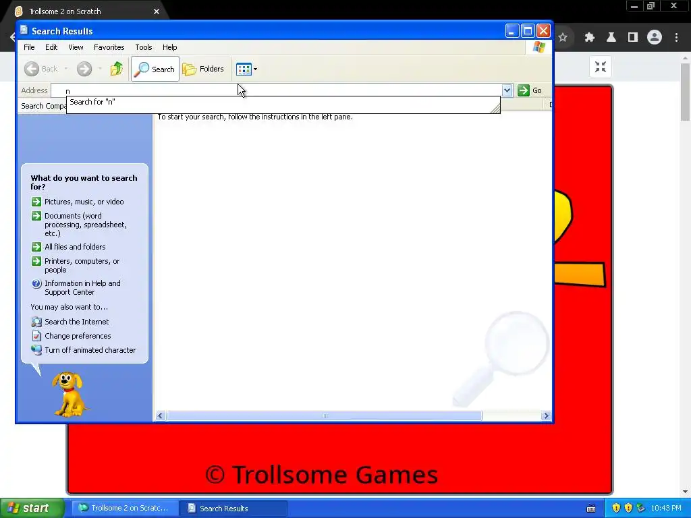Open Chrome profile avatar icon
The width and height of the screenshot is (691, 518).
coord(655,38)
